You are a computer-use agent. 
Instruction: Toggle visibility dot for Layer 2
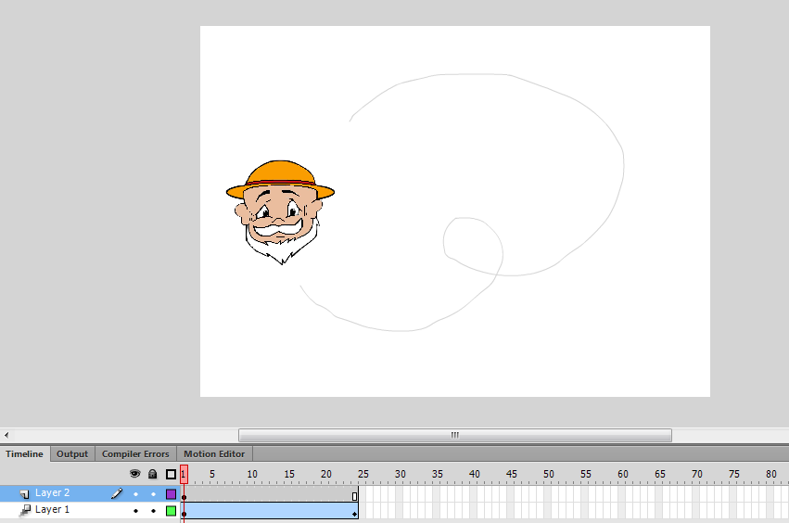135,494
